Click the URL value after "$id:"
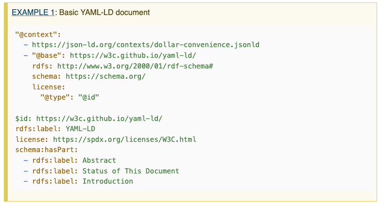The image size is (382, 206). pos(99,118)
